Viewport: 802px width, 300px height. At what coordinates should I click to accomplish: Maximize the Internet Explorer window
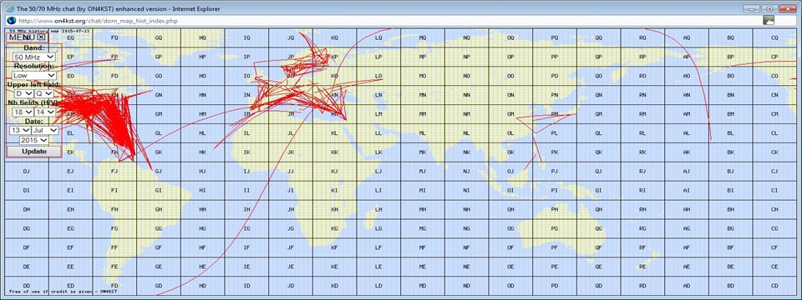(x=769, y=8)
